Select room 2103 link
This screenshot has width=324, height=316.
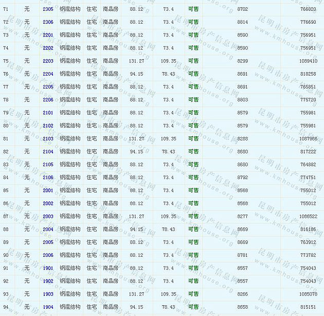(x=48, y=138)
